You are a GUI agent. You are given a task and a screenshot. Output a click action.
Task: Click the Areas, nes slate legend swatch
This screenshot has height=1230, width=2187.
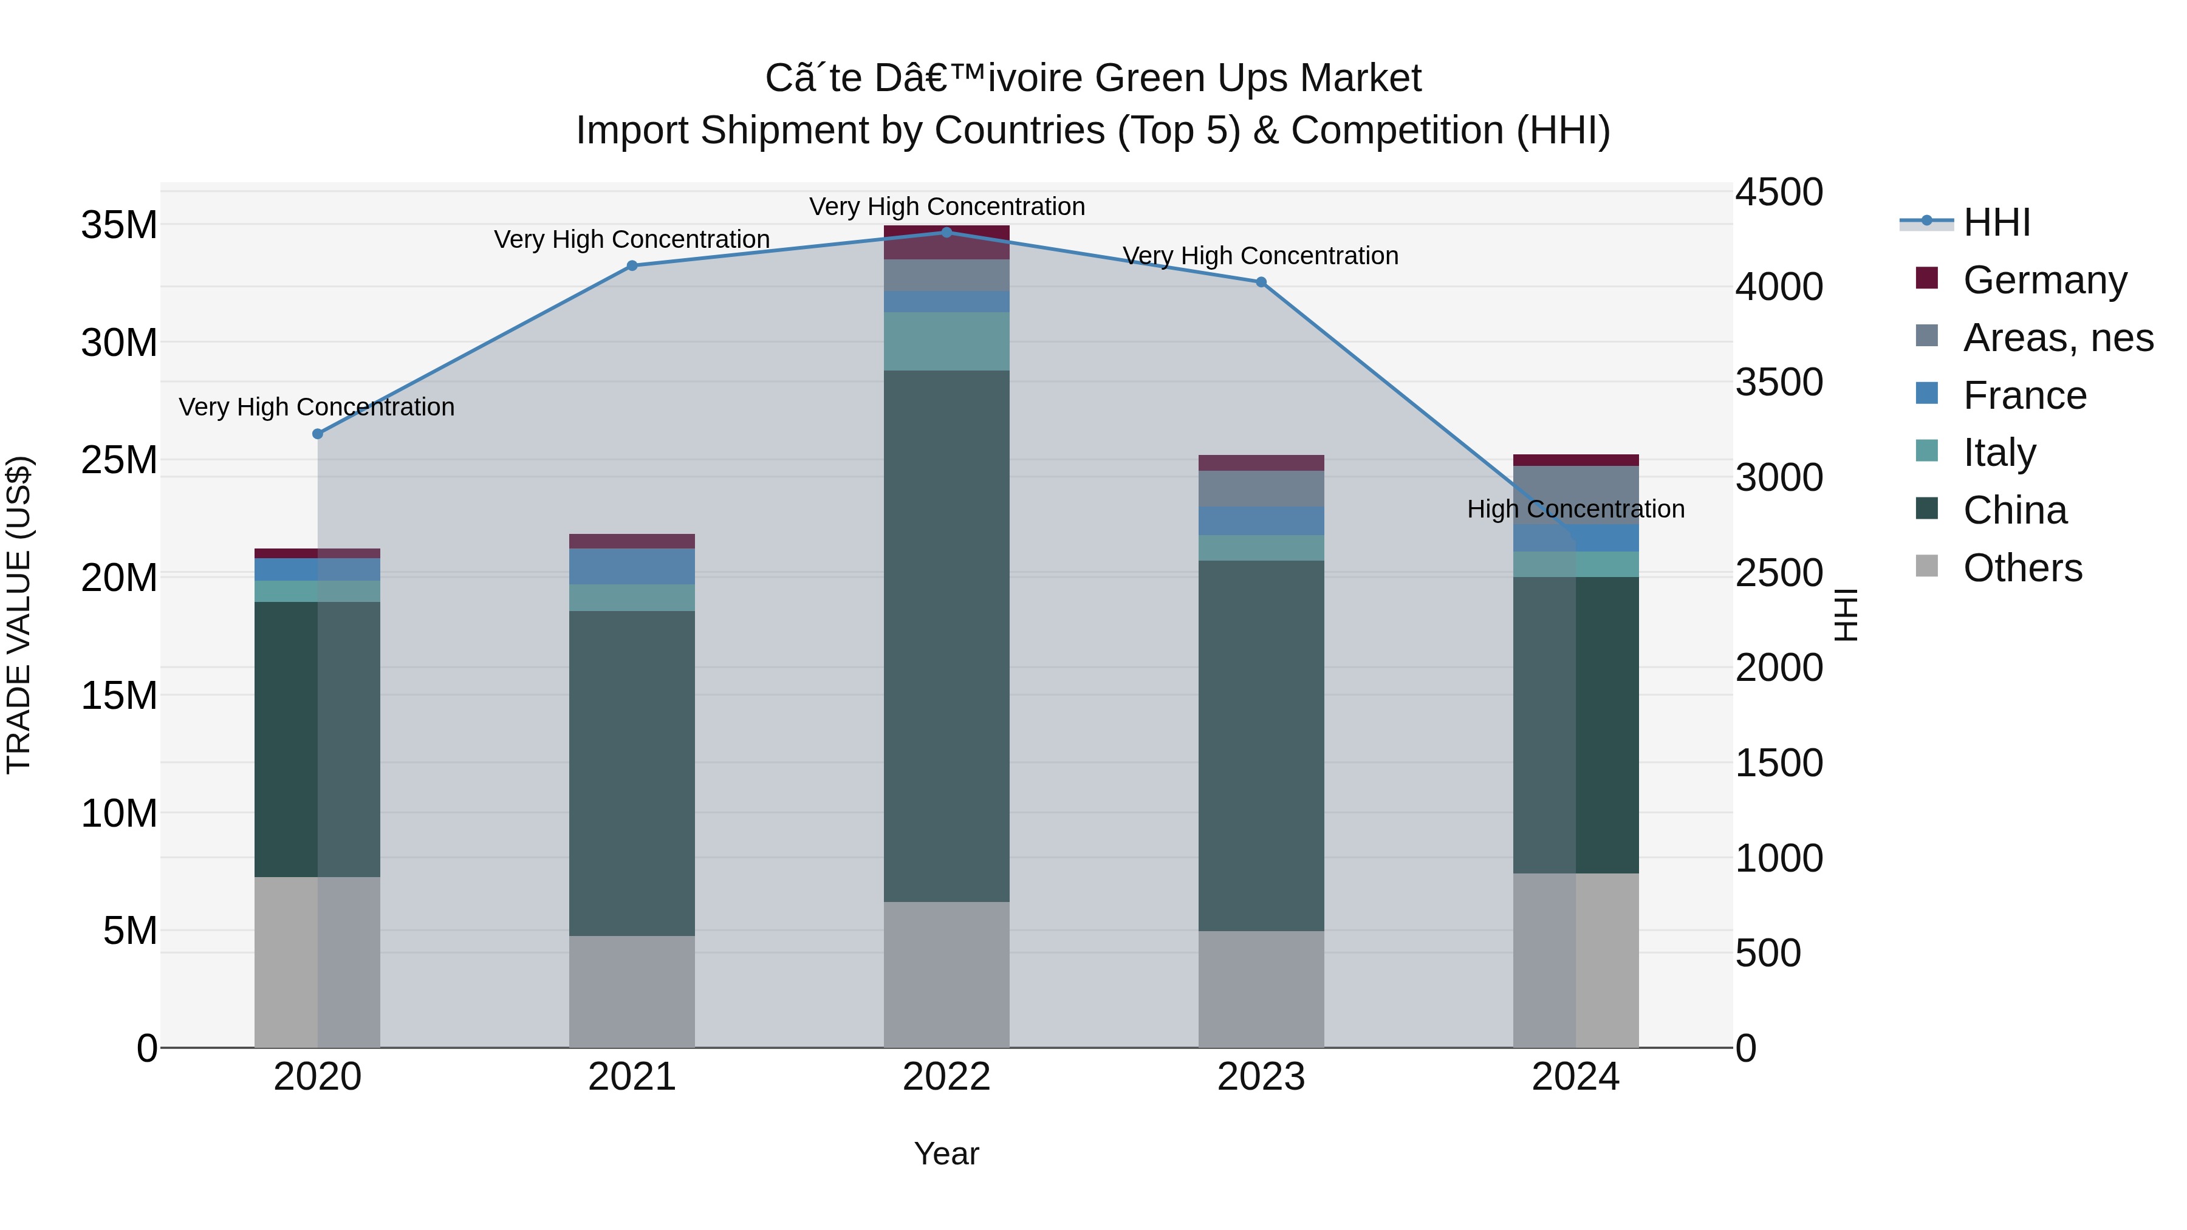click(x=1927, y=335)
